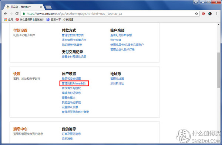
Task: Open 查看可用账户余额 link
Action: 121,35
